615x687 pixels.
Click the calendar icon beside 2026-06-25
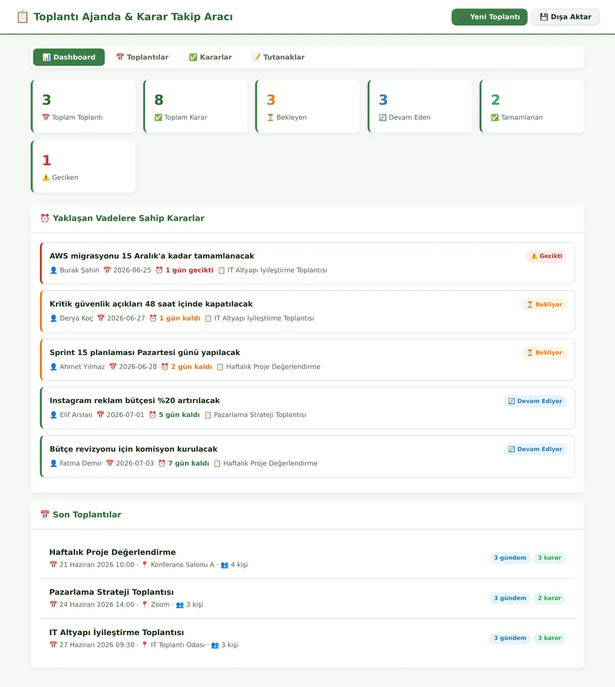tap(107, 270)
